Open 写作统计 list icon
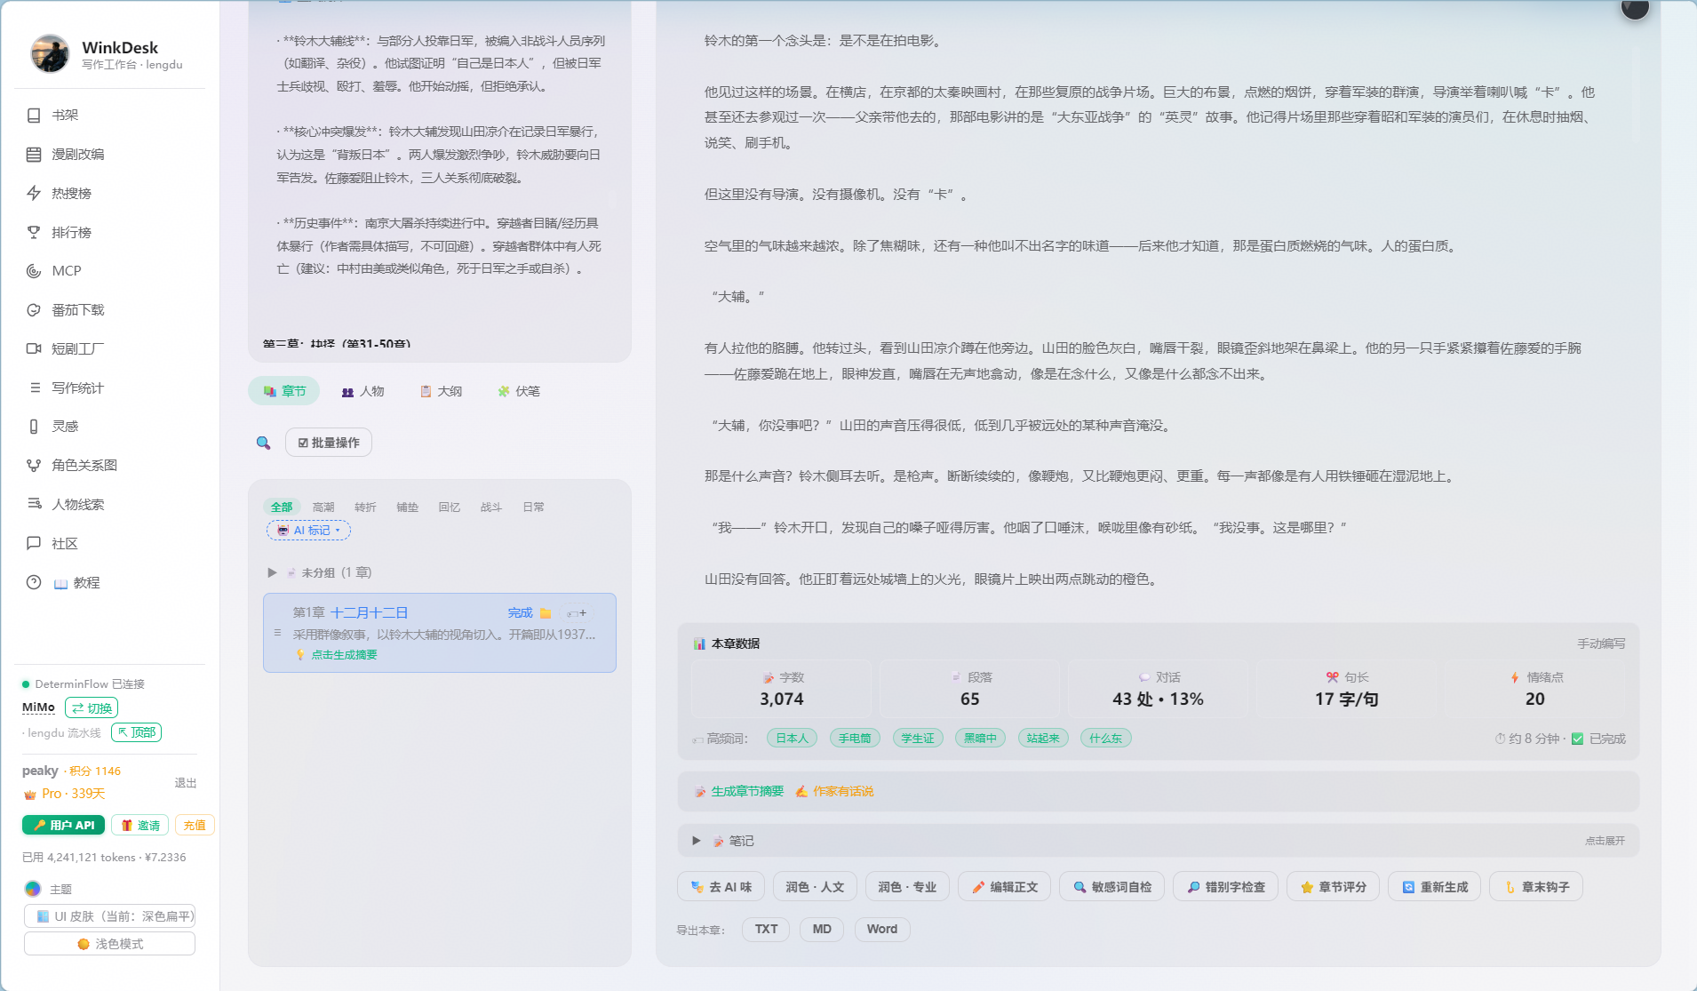 pyautogui.click(x=34, y=388)
